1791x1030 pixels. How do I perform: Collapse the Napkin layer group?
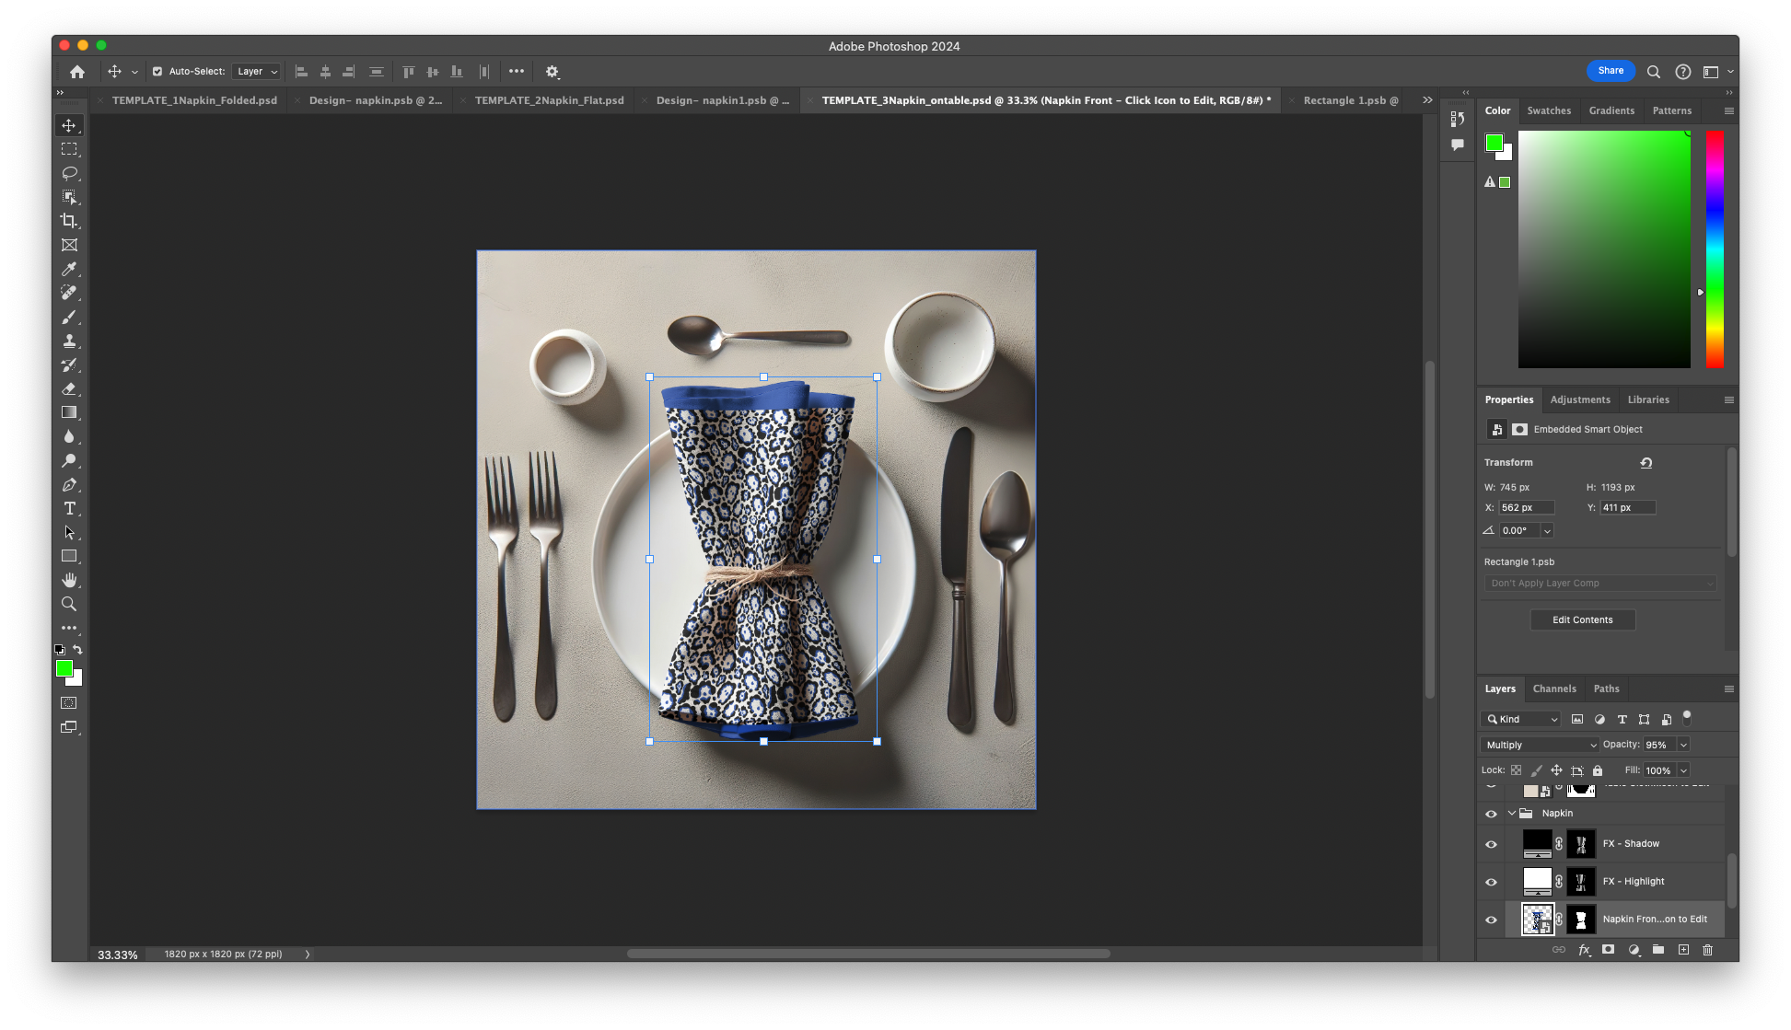pos(1512,814)
